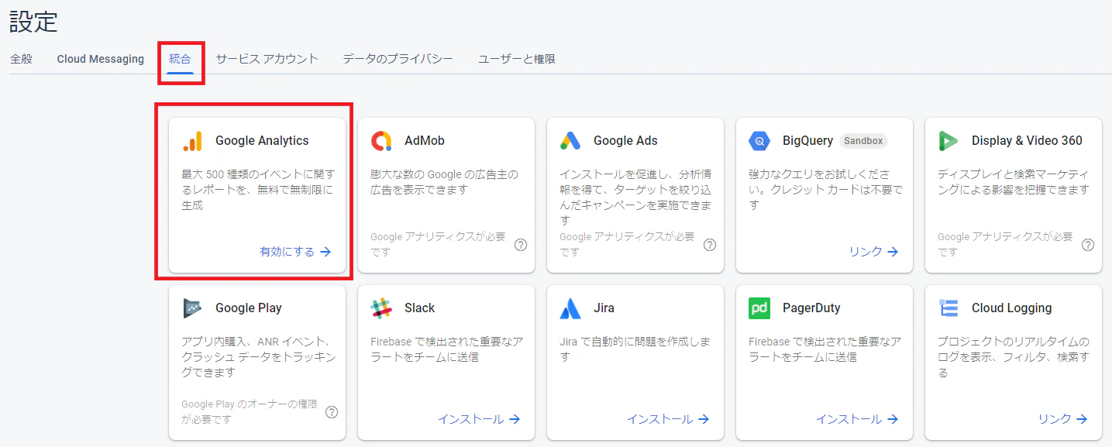Click the Google Ads logo icon

570,141
